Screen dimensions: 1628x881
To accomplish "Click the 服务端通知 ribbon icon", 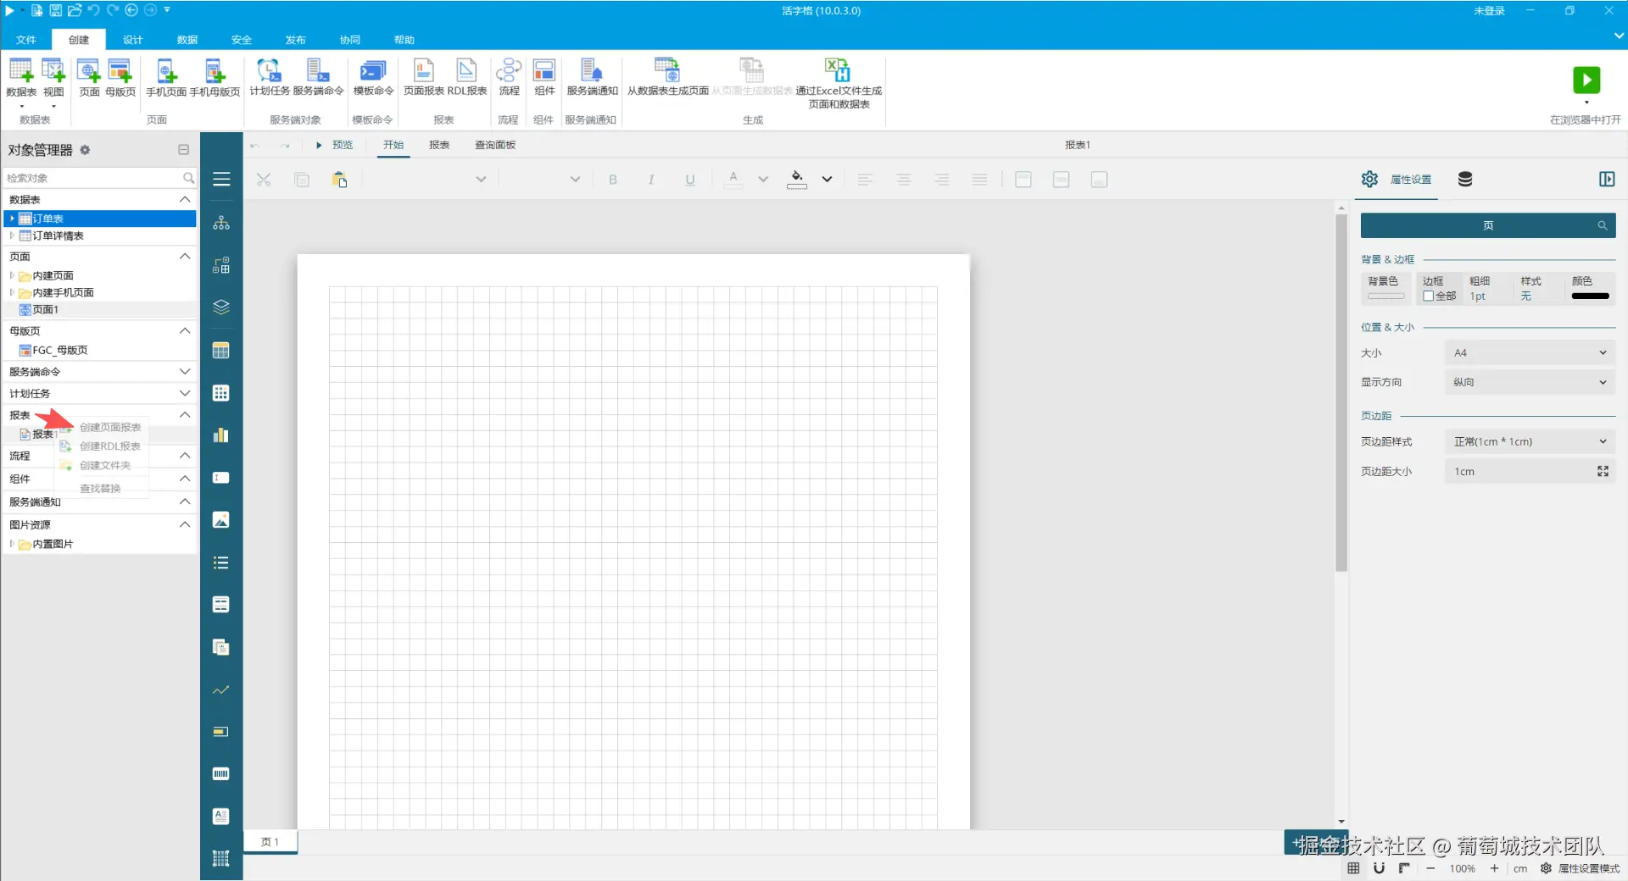I will point(592,77).
